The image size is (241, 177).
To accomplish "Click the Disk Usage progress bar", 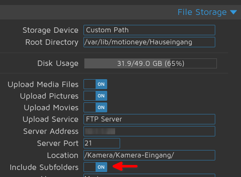I will click(150, 63).
